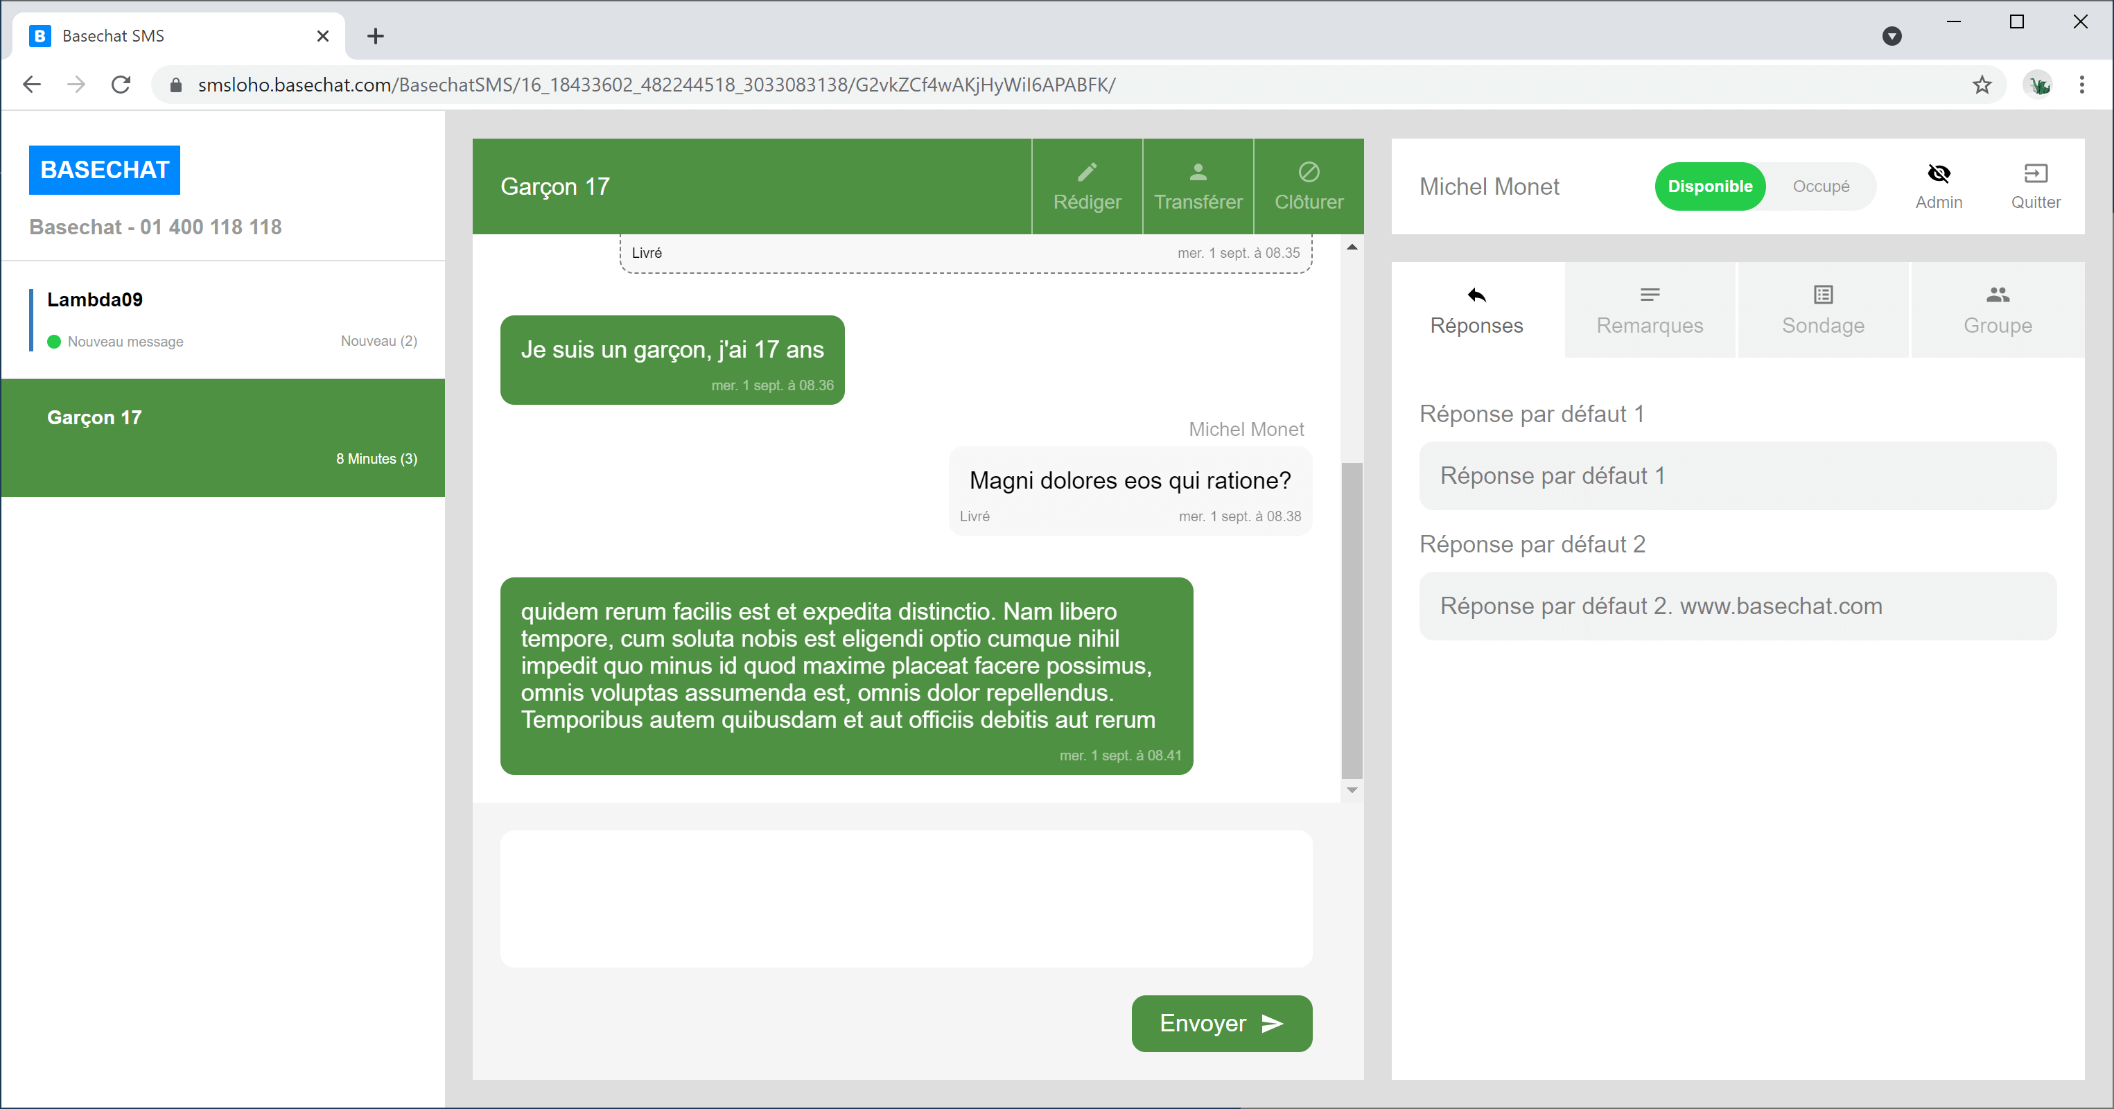Set status to Disponible

coord(1709,186)
